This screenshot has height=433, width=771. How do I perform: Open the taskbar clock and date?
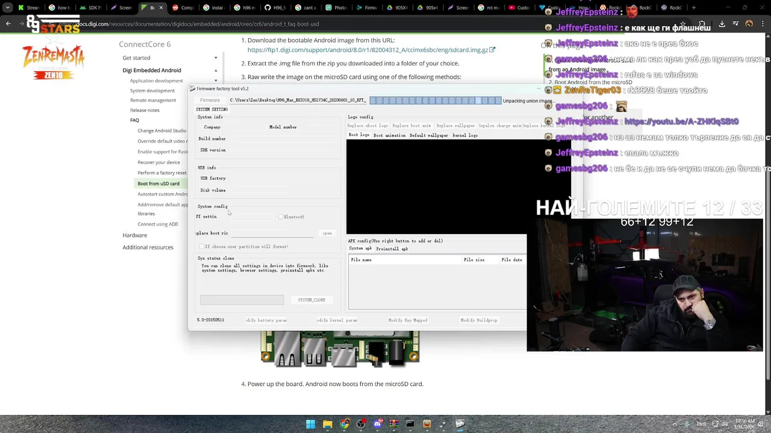[744, 424]
